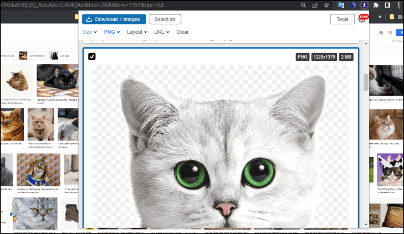Open the Tools panel
The width and height of the screenshot is (404, 234).
[x=342, y=19]
